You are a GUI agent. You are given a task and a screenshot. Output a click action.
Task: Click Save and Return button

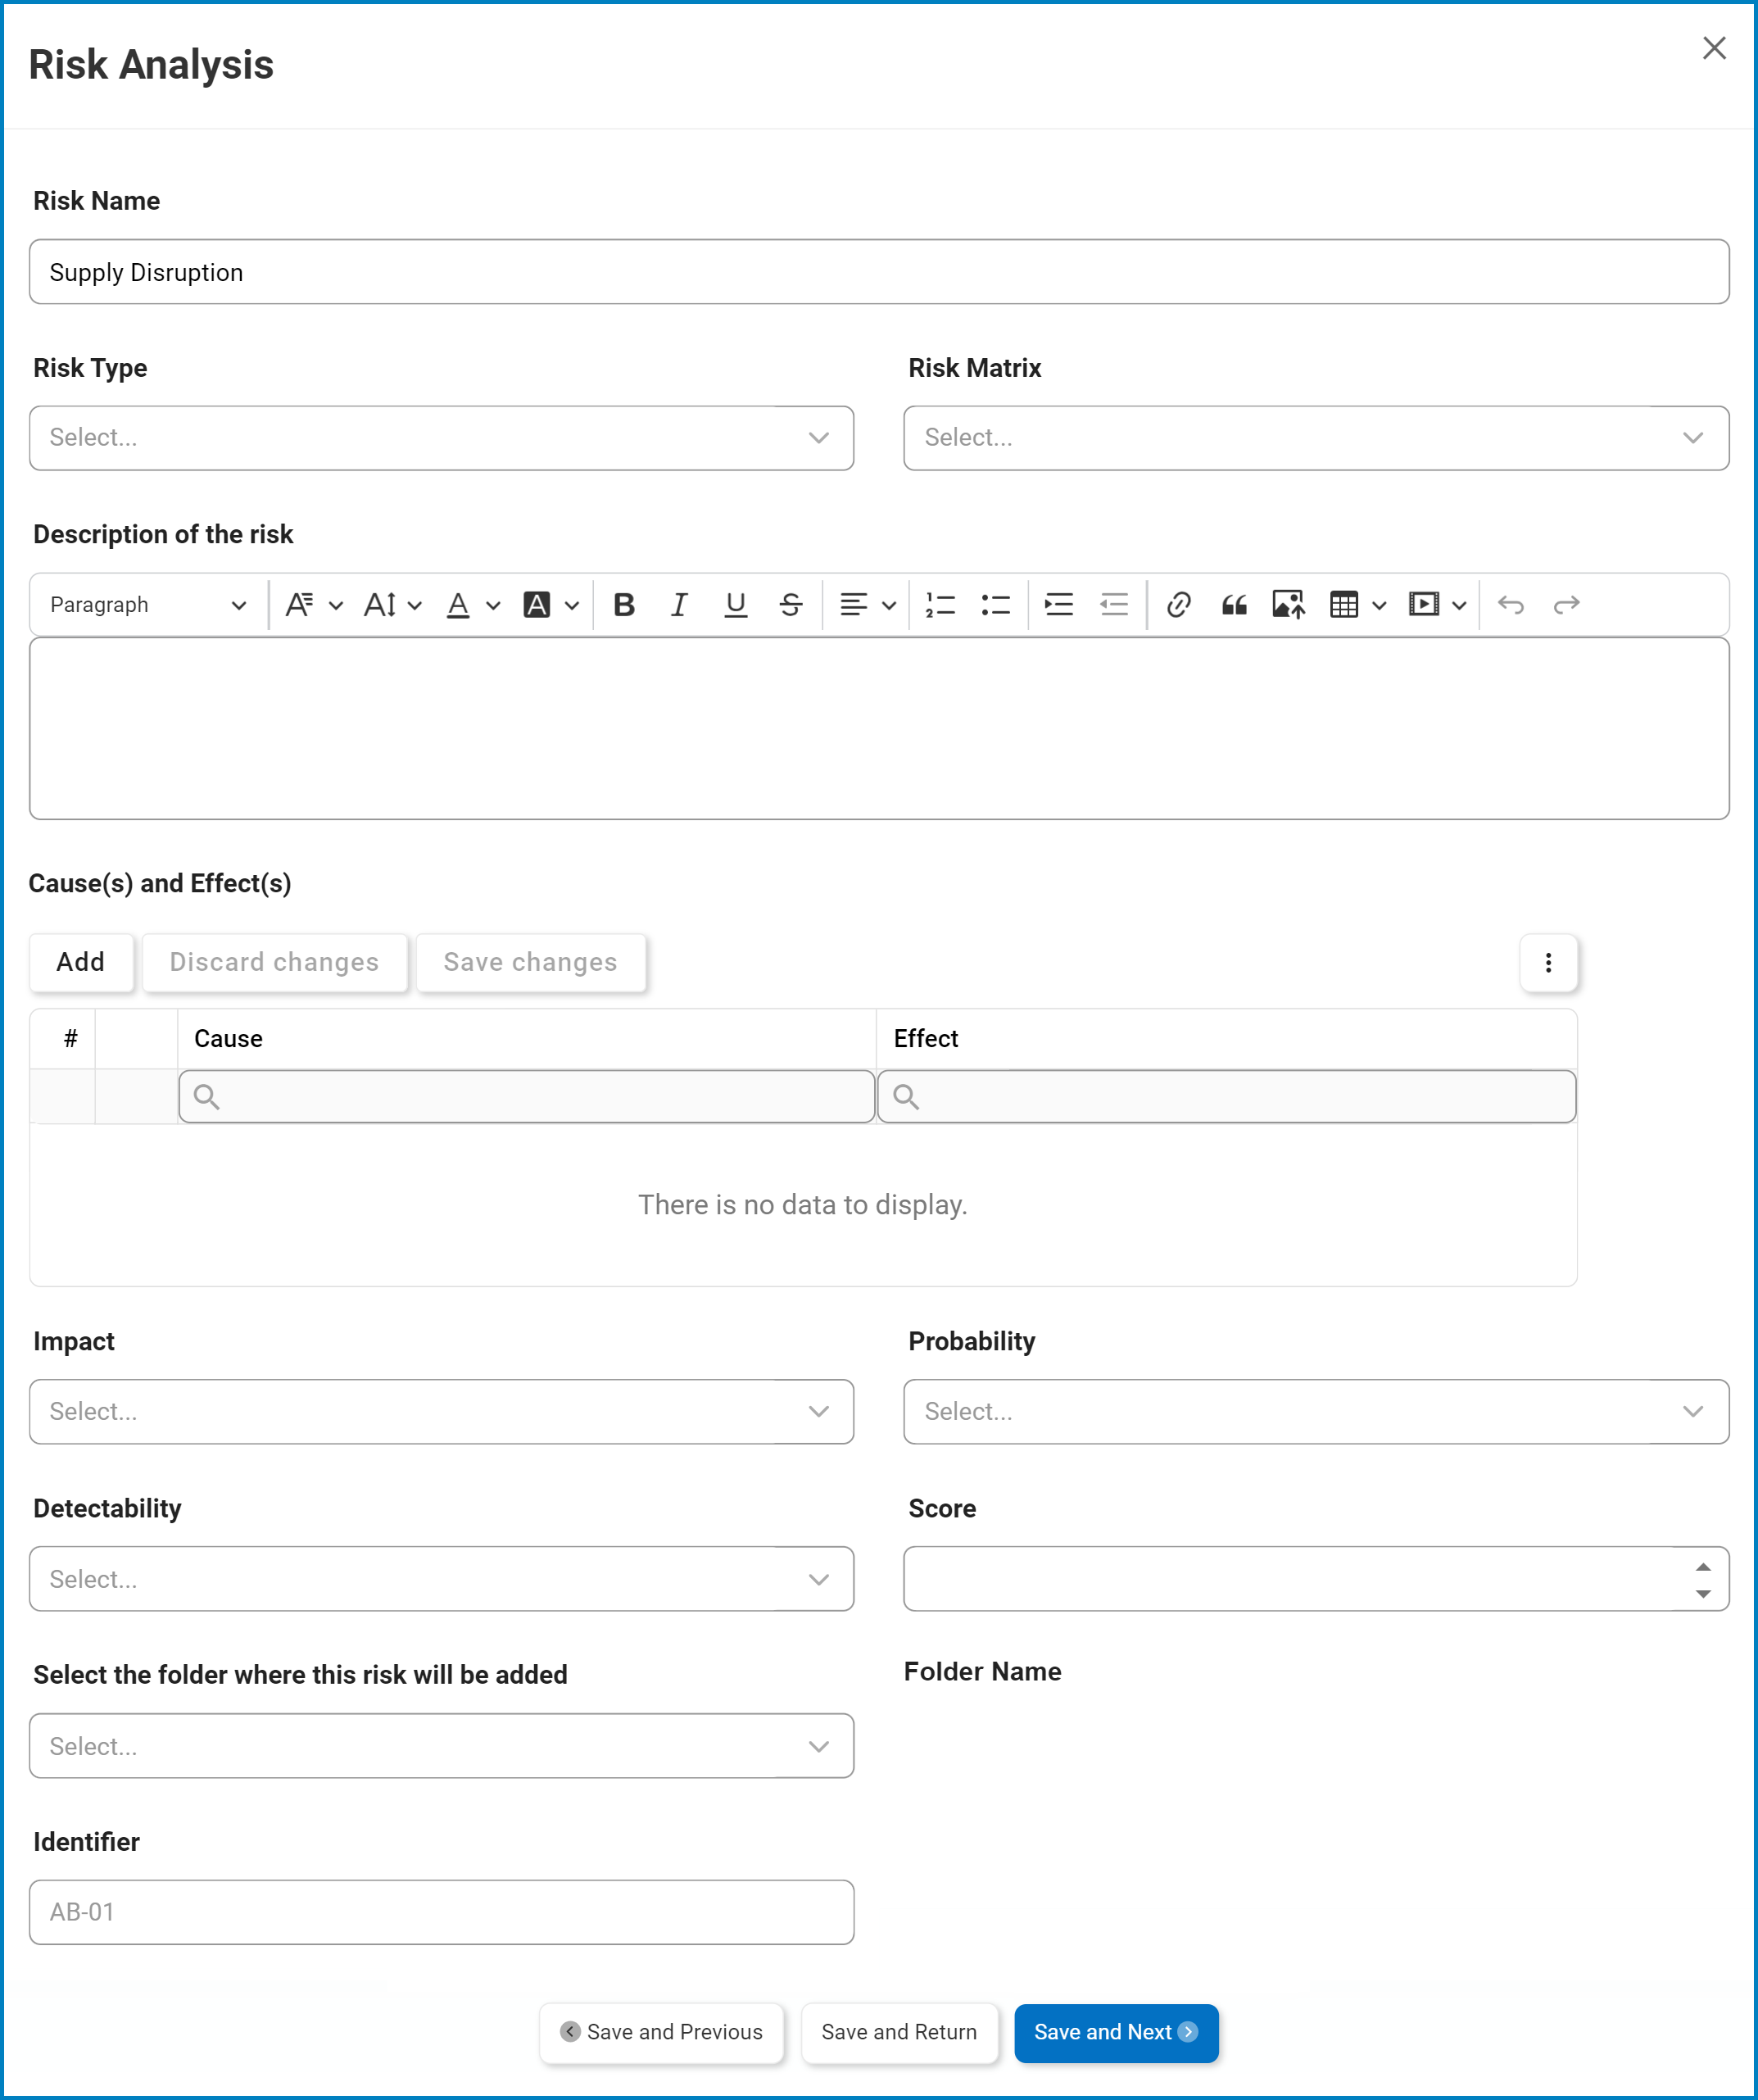pyautogui.click(x=899, y=2033)
